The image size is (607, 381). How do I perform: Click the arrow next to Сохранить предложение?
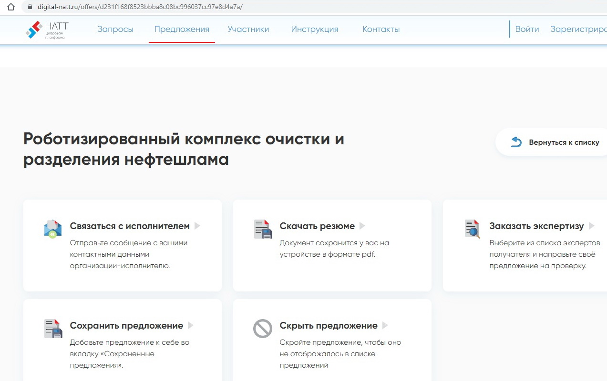pos(191,326)
